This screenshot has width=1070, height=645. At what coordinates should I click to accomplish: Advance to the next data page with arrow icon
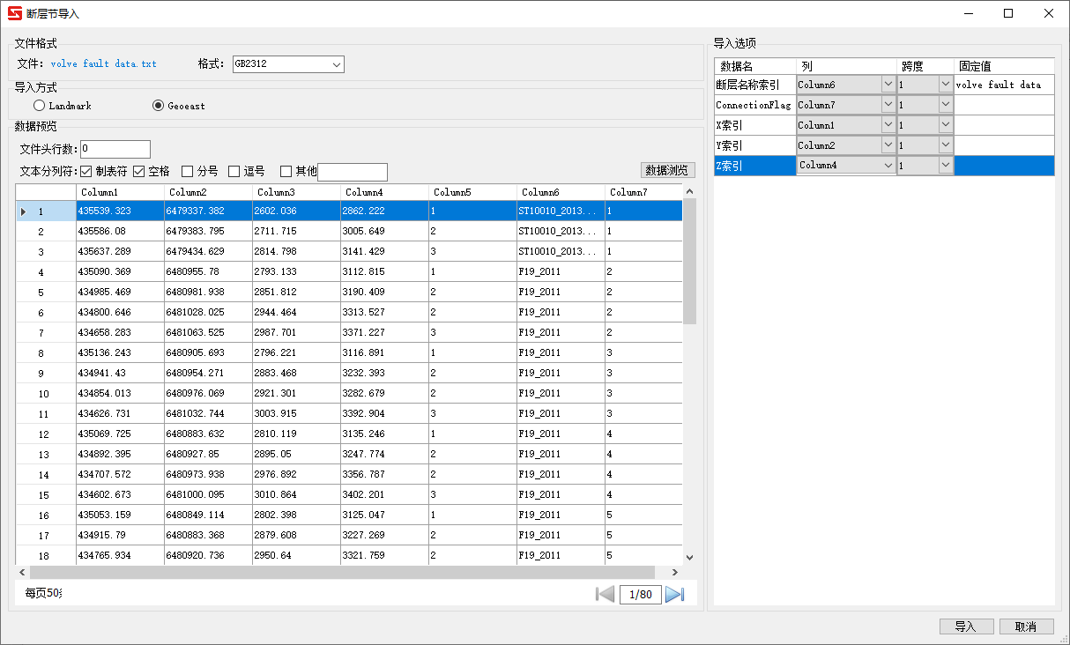click(x=674, y=594)
